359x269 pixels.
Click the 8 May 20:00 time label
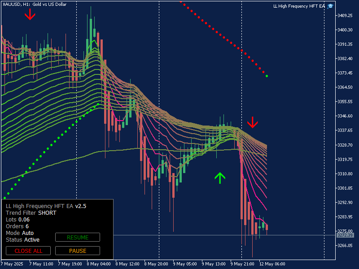click(x=156, y=264)
